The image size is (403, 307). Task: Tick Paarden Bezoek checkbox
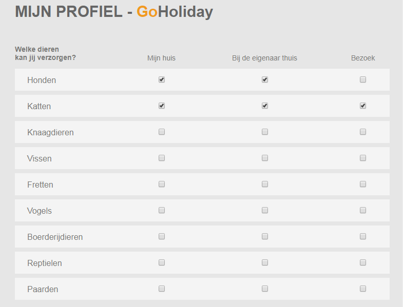(x=363, y=289)
